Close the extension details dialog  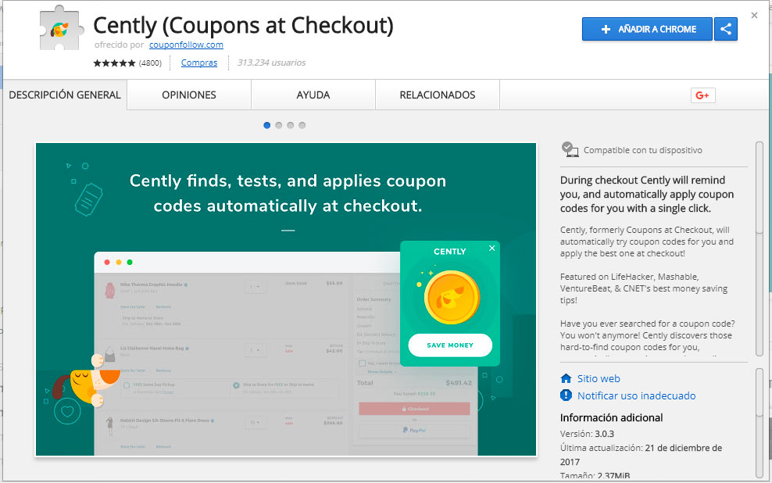pyautogui.click(x=754, y=15)
